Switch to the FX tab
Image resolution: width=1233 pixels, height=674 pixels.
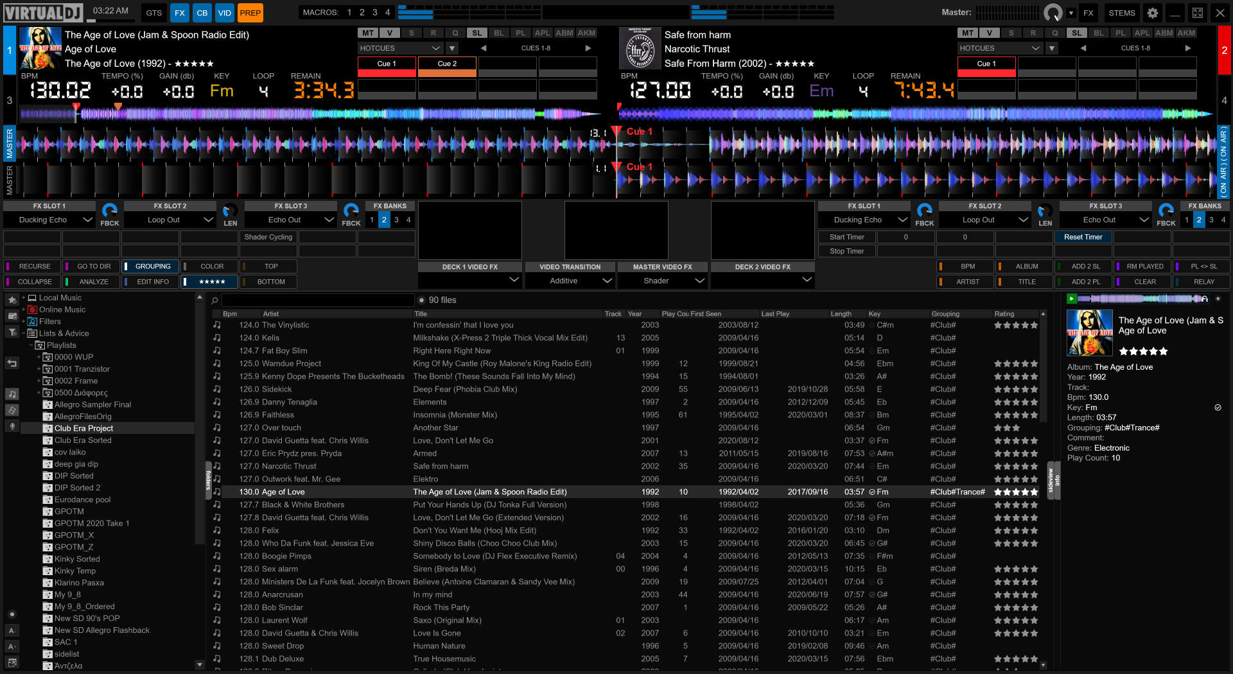180,13
